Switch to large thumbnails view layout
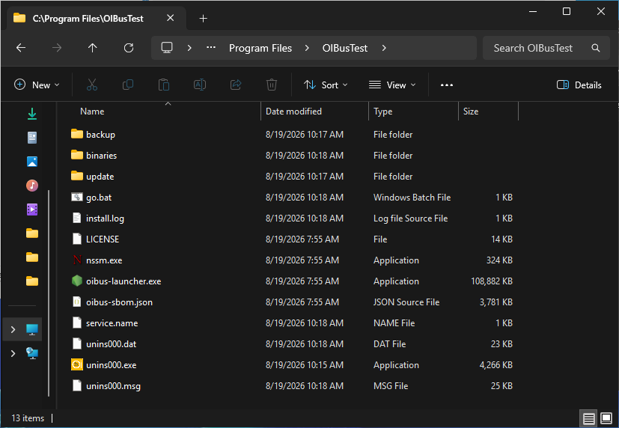619x428 pixels. (606, 418)
